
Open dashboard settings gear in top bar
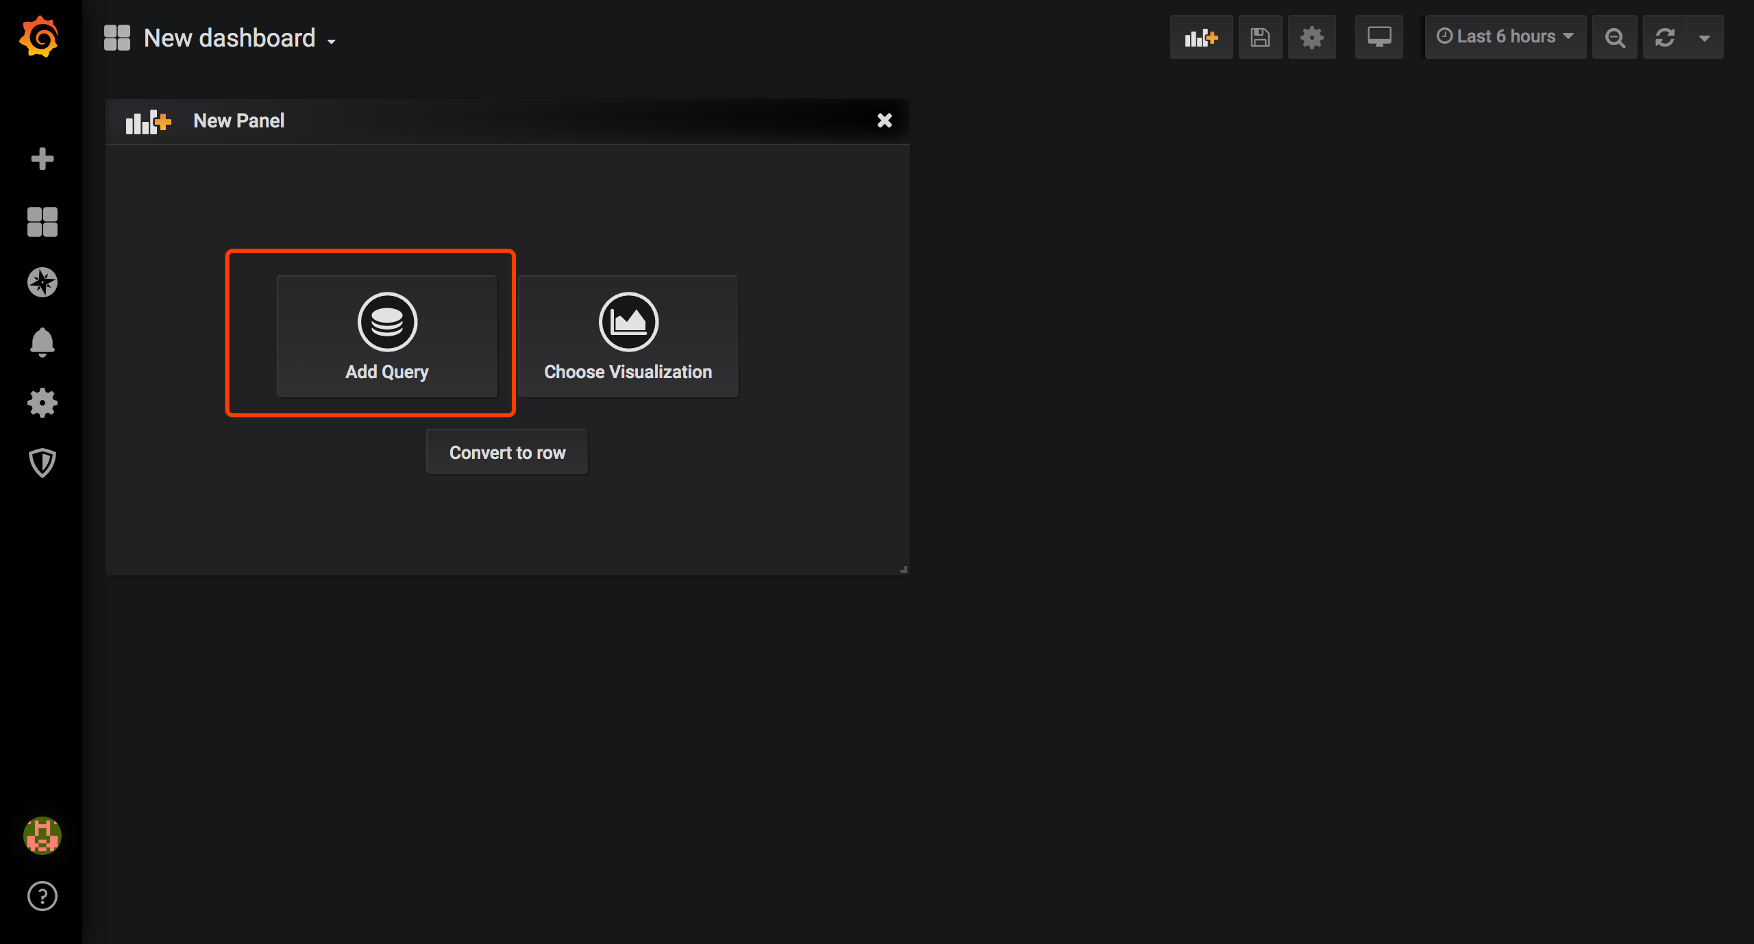1311,37
